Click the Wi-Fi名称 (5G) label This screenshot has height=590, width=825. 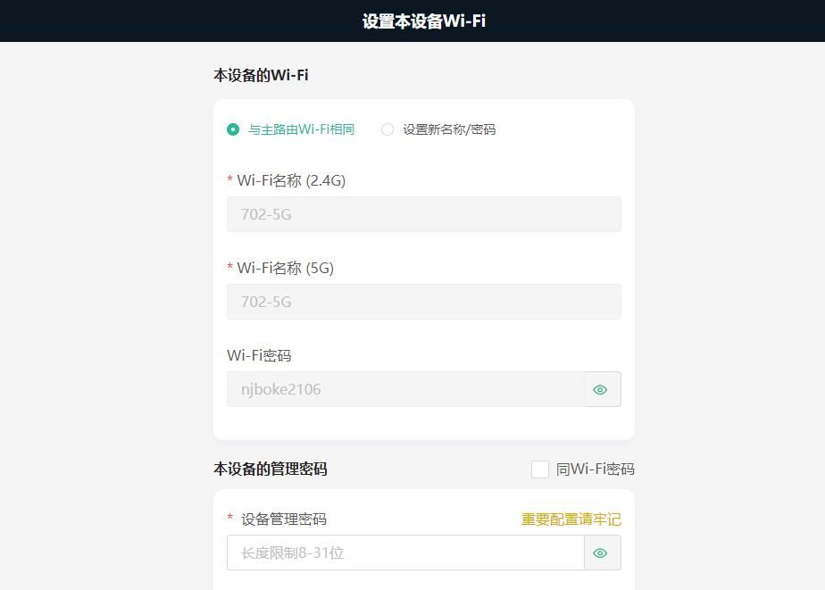click(x=285, y=268)
